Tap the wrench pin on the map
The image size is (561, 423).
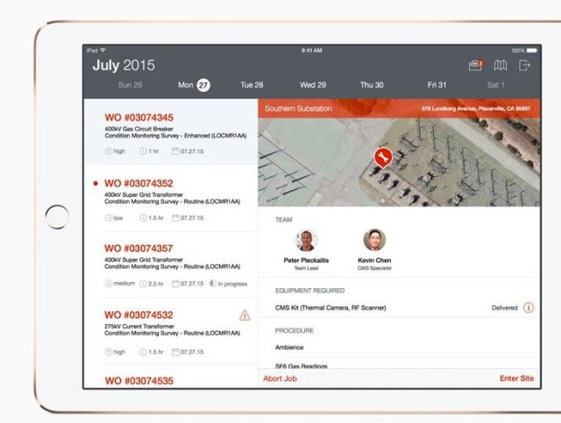tap(382, 157)
